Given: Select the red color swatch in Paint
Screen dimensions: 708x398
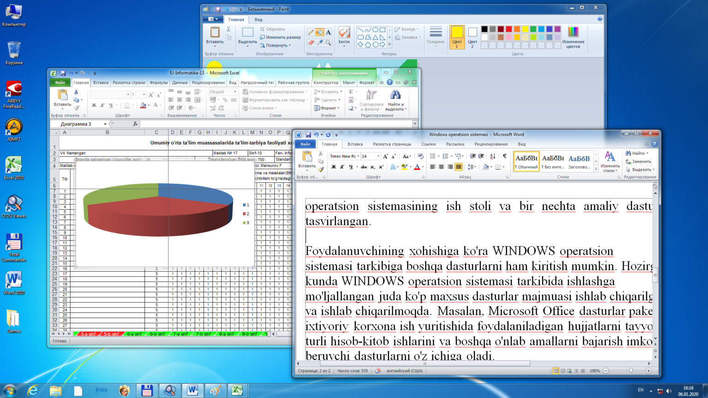Looking at the screenshot, I should [x=508, y=29].
